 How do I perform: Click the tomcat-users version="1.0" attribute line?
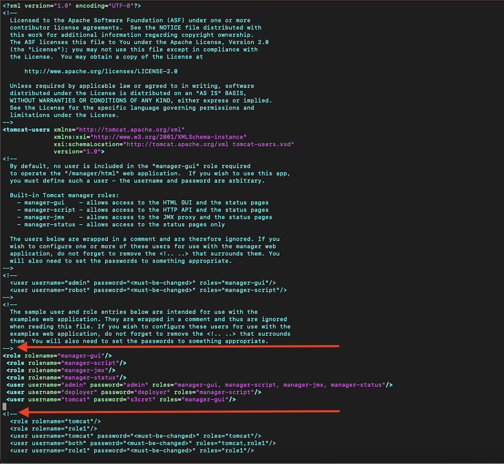(79, 151)
